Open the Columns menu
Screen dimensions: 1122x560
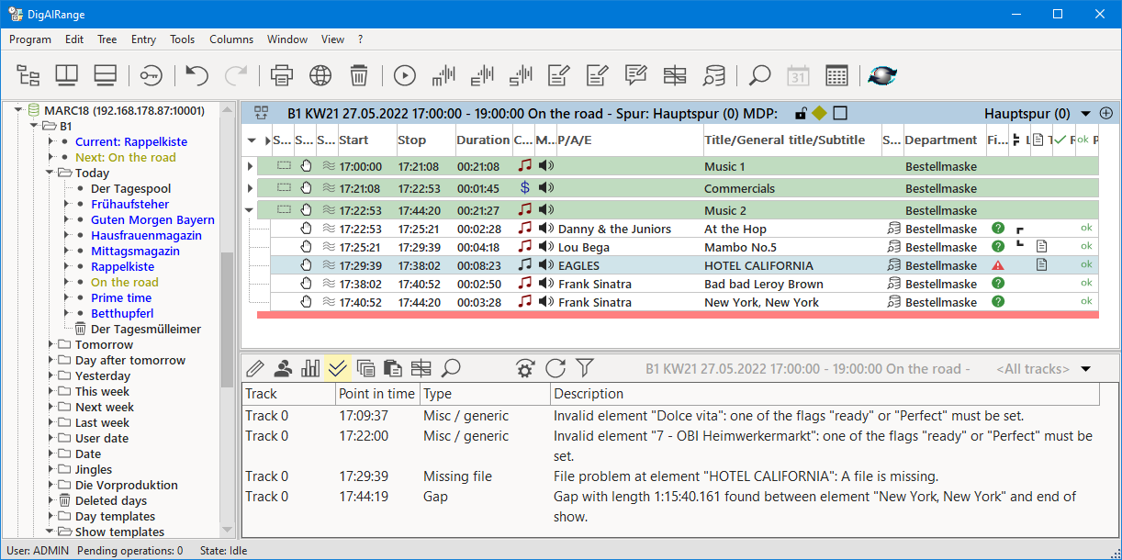click(x=231, y=39)
